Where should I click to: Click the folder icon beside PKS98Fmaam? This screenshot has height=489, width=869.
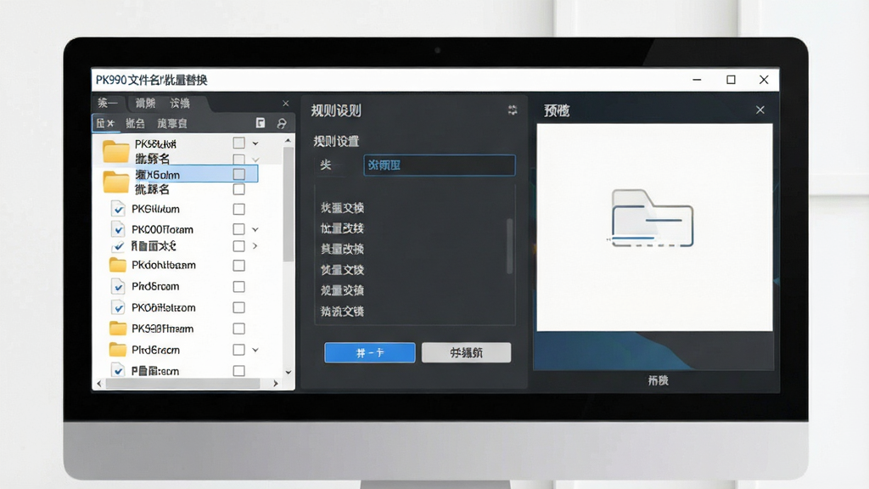[117, 329]
